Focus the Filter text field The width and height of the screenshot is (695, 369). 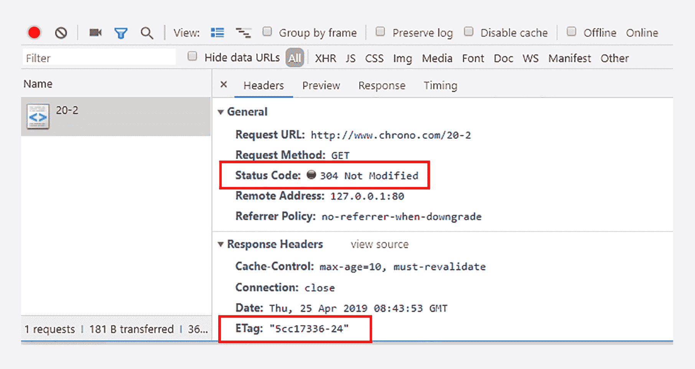[x=99, y=58]
